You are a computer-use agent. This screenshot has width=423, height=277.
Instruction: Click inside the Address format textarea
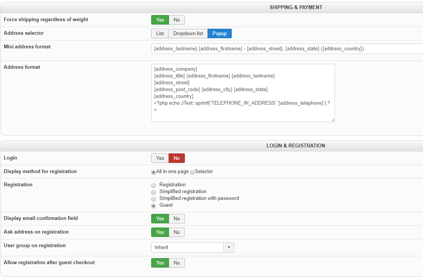[243, 93]
